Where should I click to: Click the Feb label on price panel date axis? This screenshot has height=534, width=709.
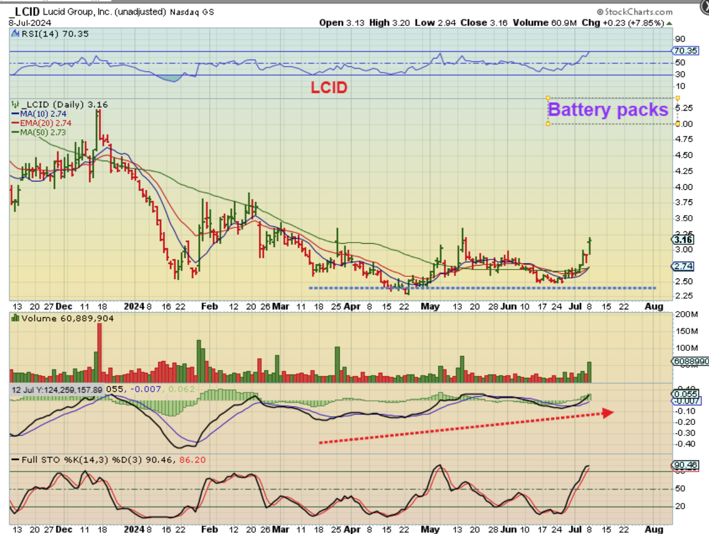pyautogui.click(x=208, y=307)
